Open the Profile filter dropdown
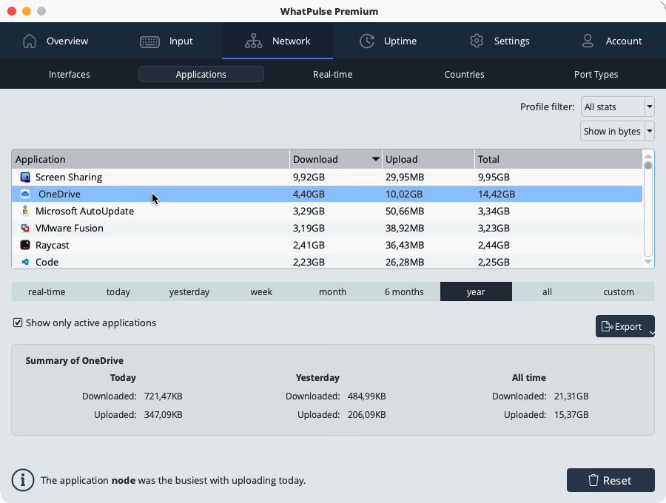Screen dimensions: 666x503 [x=618, y=107]
